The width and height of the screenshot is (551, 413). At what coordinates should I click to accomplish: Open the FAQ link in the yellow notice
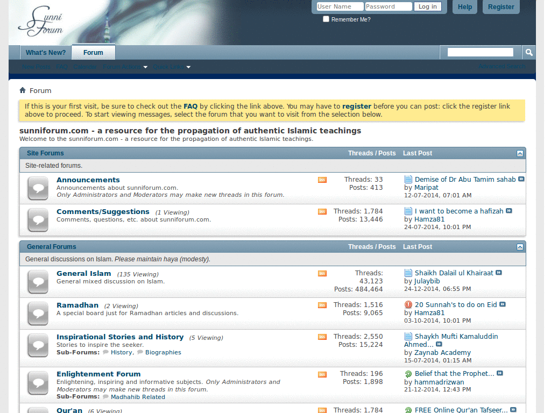pyautogui.click(x=190, y=106)
